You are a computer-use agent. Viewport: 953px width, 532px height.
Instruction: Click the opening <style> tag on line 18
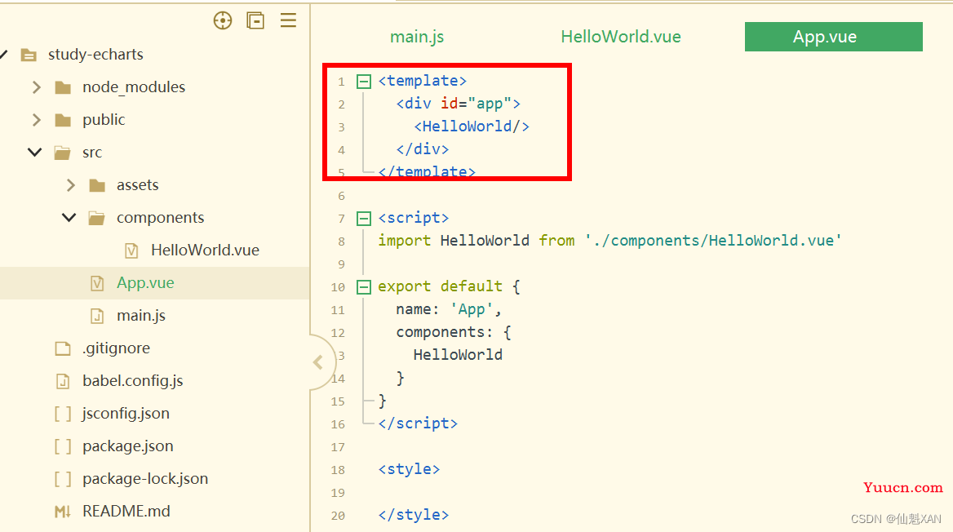coord(409,469)
